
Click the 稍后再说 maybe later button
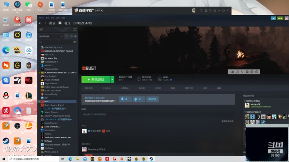[x=152, y=99]
